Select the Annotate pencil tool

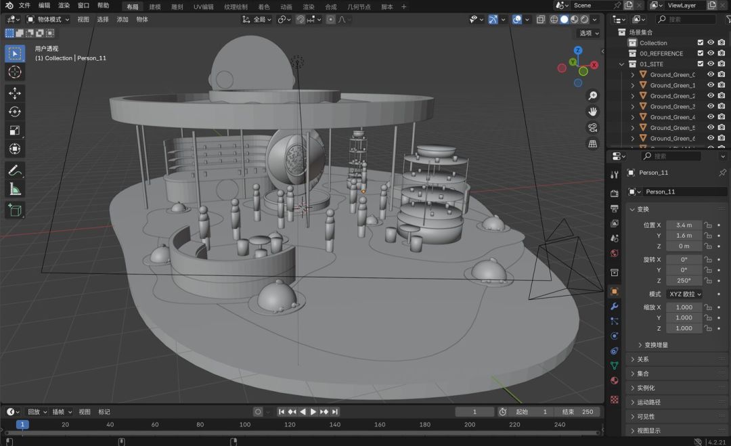pyautogui.click(x=15, y=171)
